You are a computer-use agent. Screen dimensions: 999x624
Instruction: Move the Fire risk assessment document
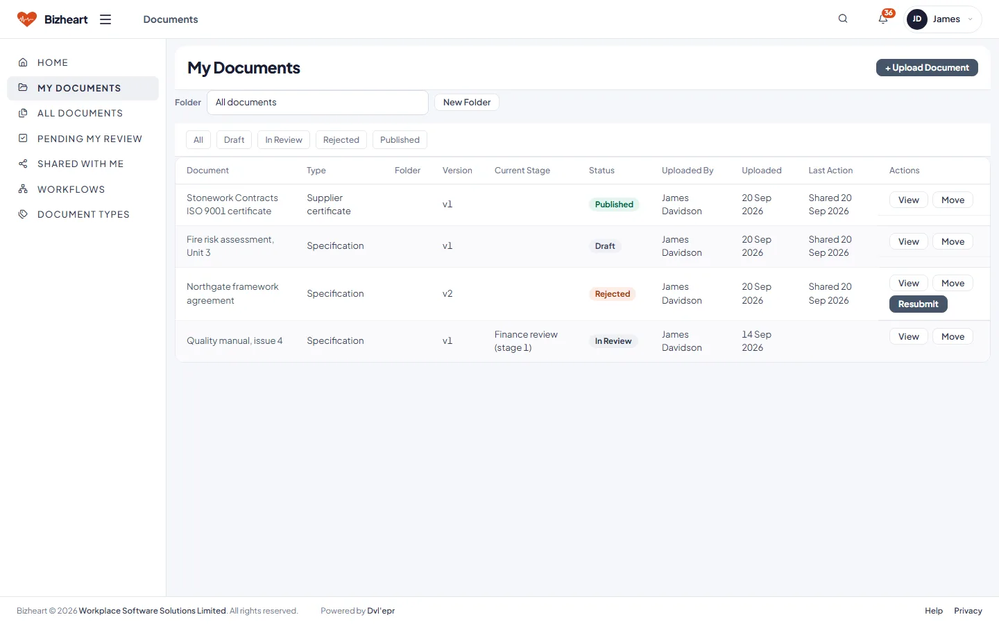[x=953, y=242]
